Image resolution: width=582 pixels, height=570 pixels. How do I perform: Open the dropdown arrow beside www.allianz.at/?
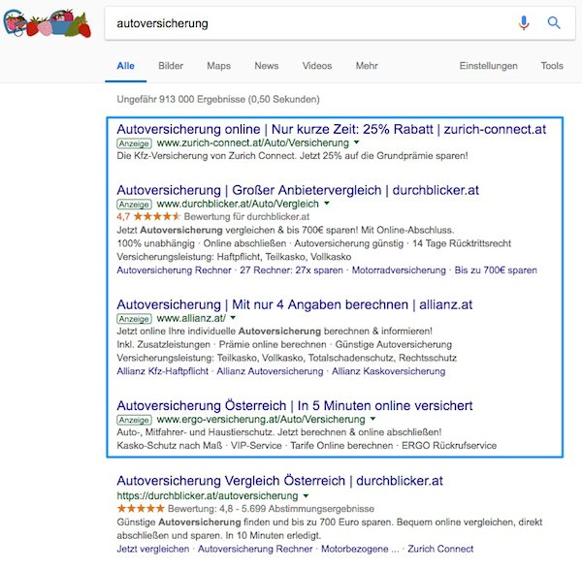pos(233,318)
